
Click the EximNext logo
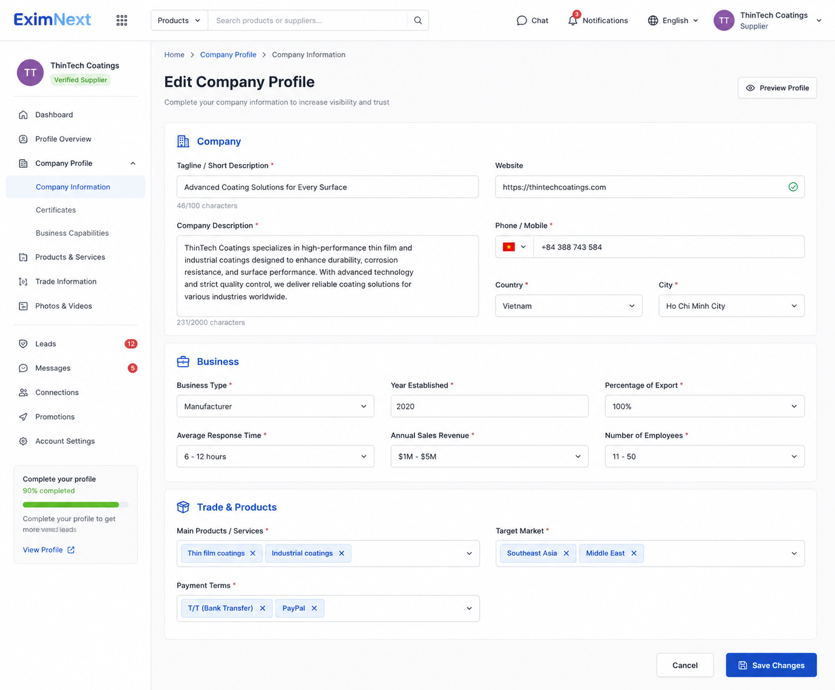pyautogui.click(x=53, y=20)
